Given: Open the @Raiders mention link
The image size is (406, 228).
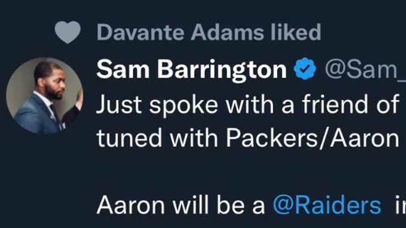Looking at the screenshot, I should tap(327, 206).
